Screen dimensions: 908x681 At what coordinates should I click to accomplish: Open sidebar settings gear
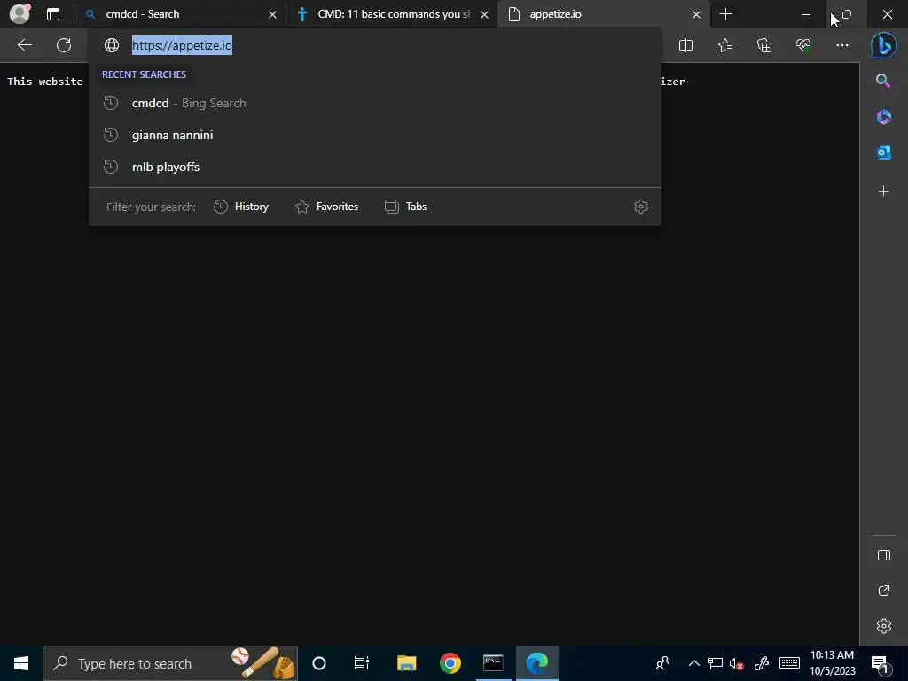(884, 626)
